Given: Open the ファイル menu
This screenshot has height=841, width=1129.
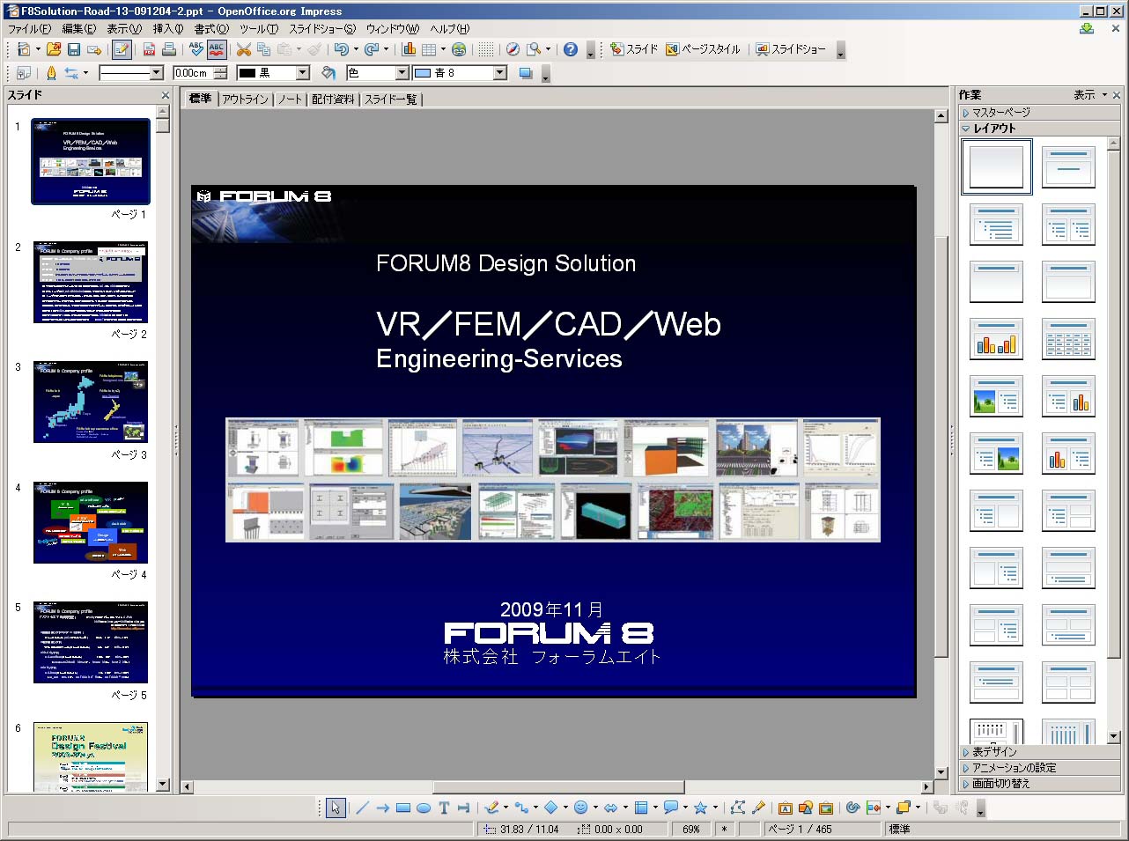Looking at the screenshot, I should coord(30,29).
